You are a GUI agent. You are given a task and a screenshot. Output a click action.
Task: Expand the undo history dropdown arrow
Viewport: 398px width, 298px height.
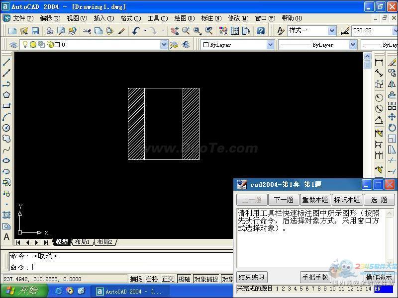145,31
